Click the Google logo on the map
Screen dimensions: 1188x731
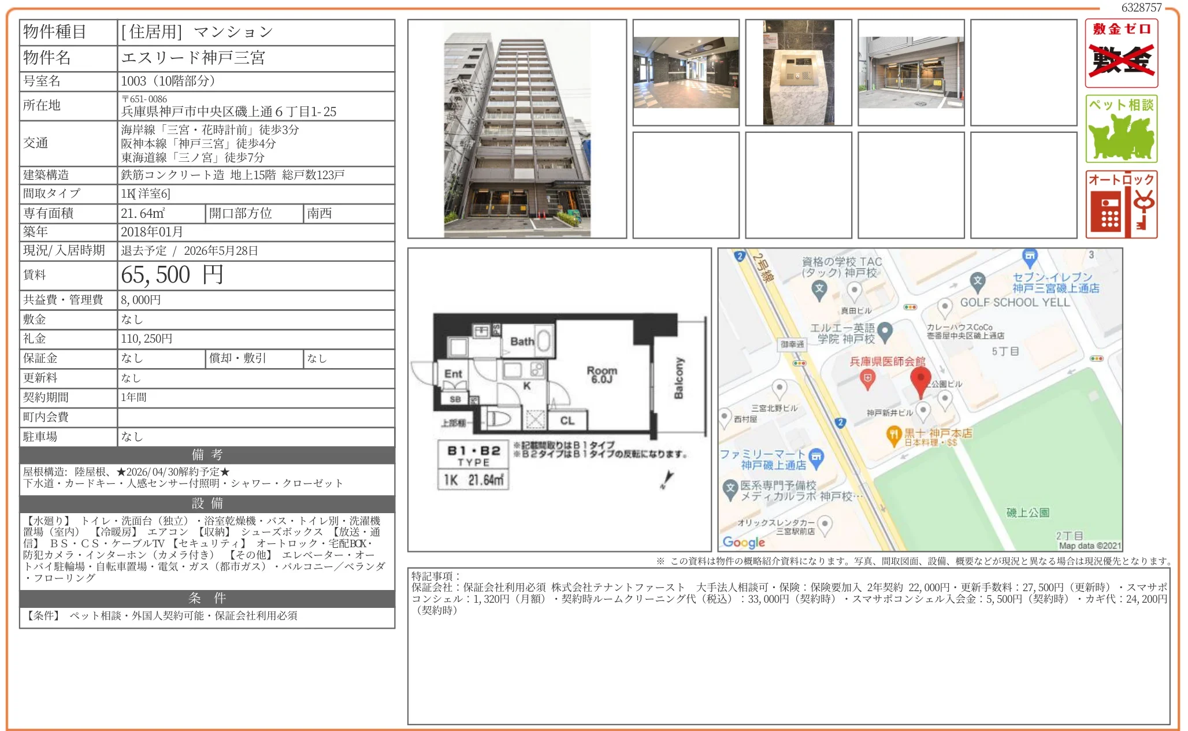(x=743, y=542)
